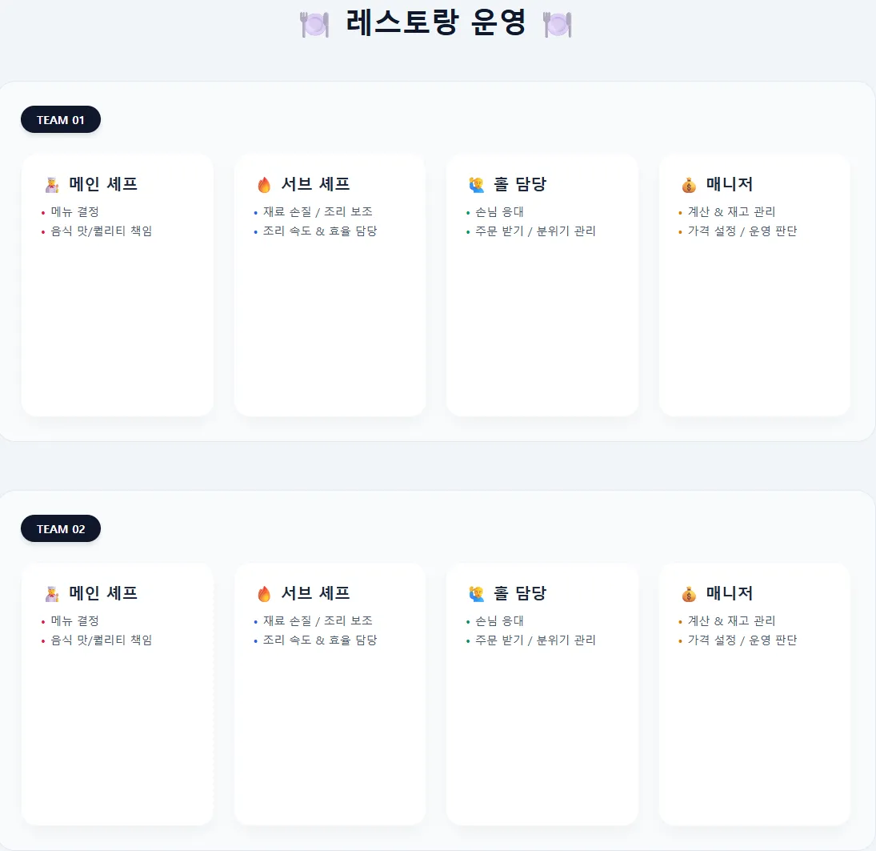Select the TEAM 02 badge
The height and width of the screenshot is (851, 876).
coord(61,529)
